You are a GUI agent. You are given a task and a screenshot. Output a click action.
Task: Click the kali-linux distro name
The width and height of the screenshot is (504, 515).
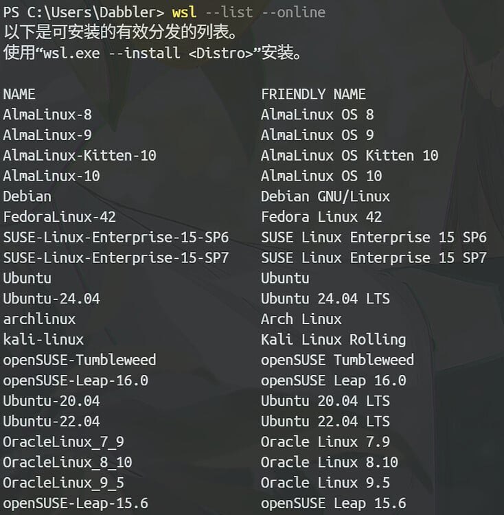(x=43, y=339)
